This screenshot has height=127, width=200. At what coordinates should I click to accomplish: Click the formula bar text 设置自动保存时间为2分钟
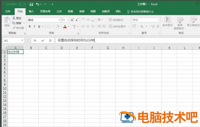tap(76, 40)
